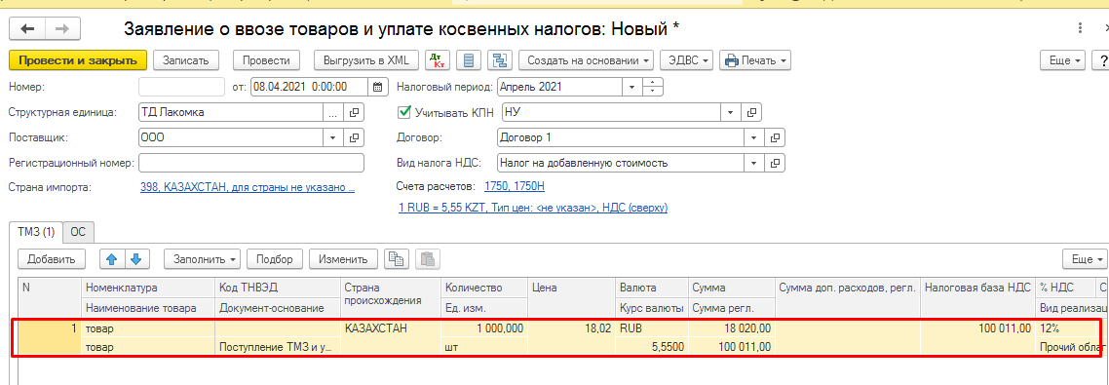
Task: Click Провести и закрыть button
Action: coord(78,60)
